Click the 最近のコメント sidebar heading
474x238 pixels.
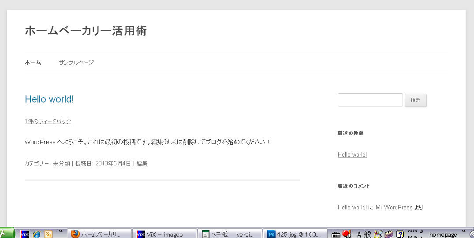(x=353, y=186)
